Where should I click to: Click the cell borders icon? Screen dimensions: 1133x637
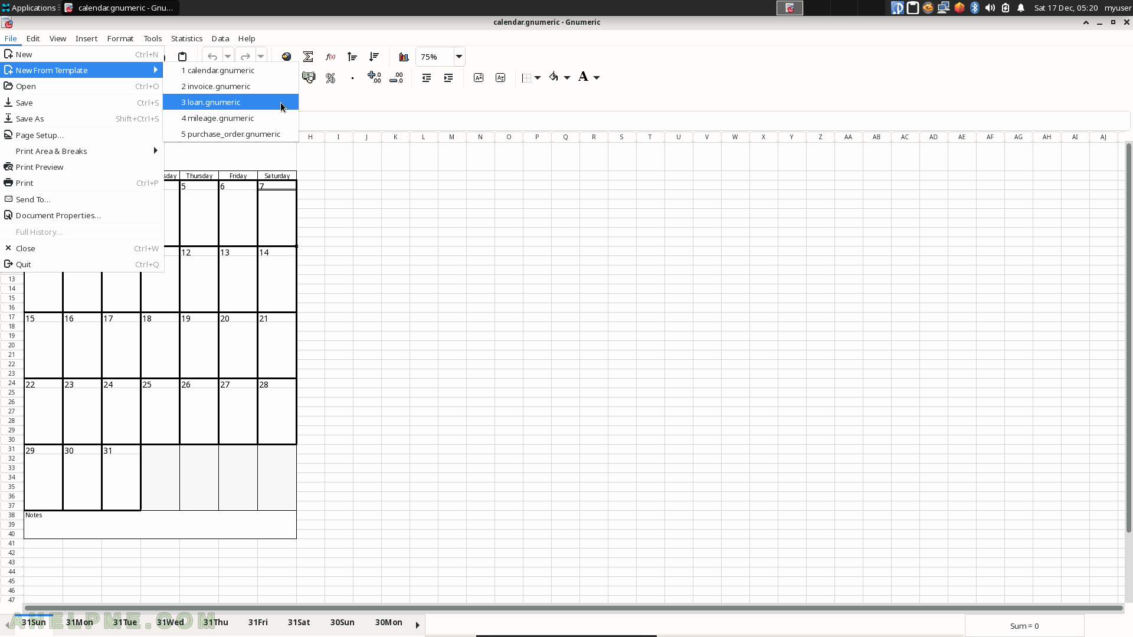tap(526, 77)
